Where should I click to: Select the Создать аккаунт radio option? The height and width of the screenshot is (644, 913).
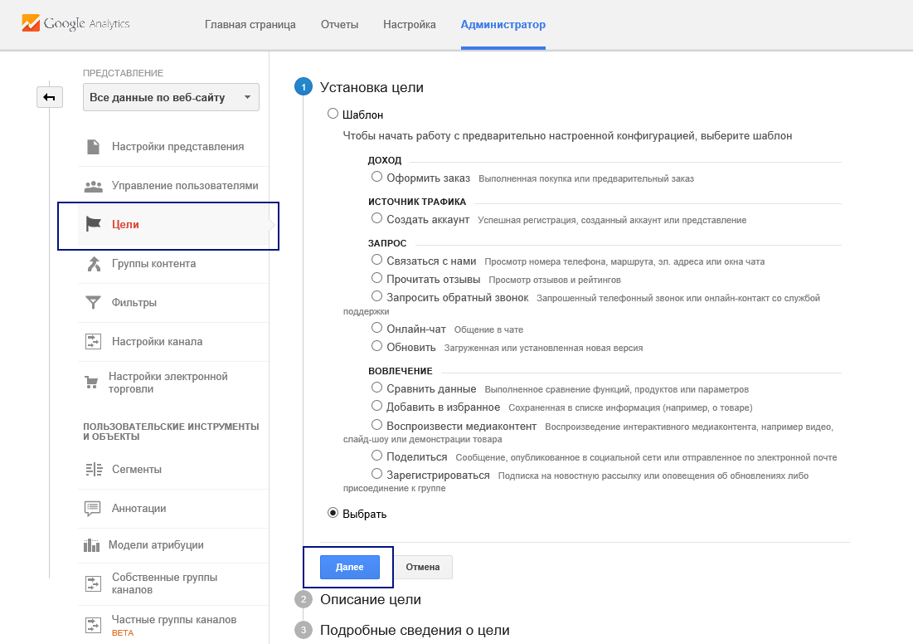coord(376,218)
